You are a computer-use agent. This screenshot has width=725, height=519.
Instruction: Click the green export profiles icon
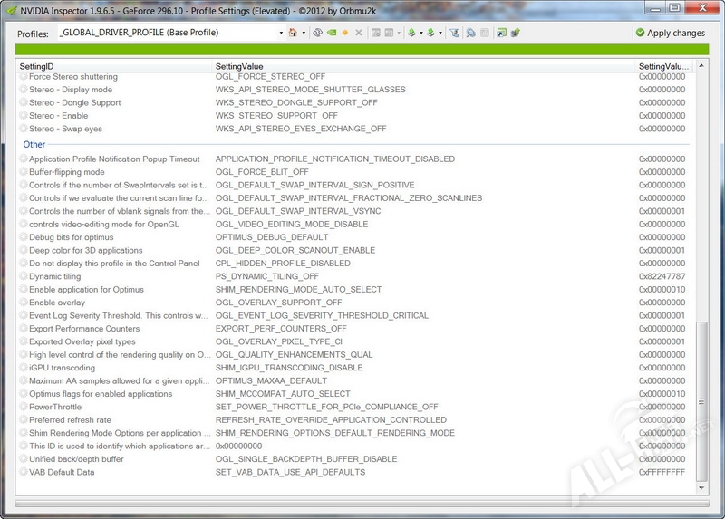point(411,33)
